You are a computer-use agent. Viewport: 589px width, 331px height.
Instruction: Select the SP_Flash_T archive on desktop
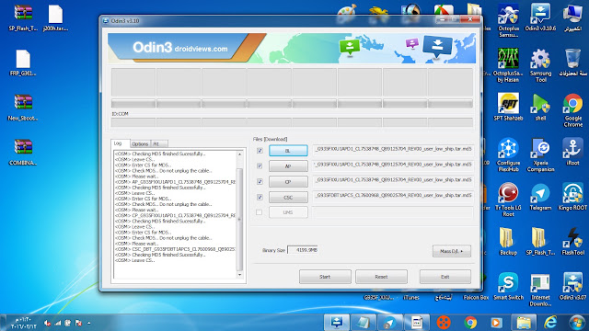coord(23,17)
